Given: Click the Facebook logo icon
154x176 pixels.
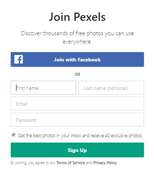Looking at the screenshot, I should pos(19,59).
